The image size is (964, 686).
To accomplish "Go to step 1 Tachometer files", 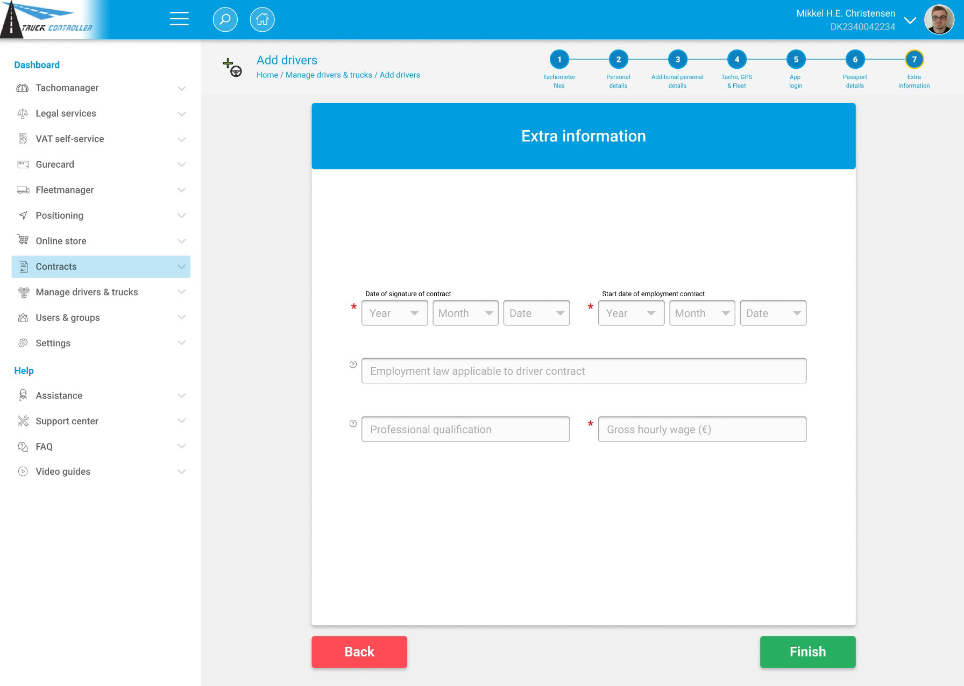I will click(559, 59).
